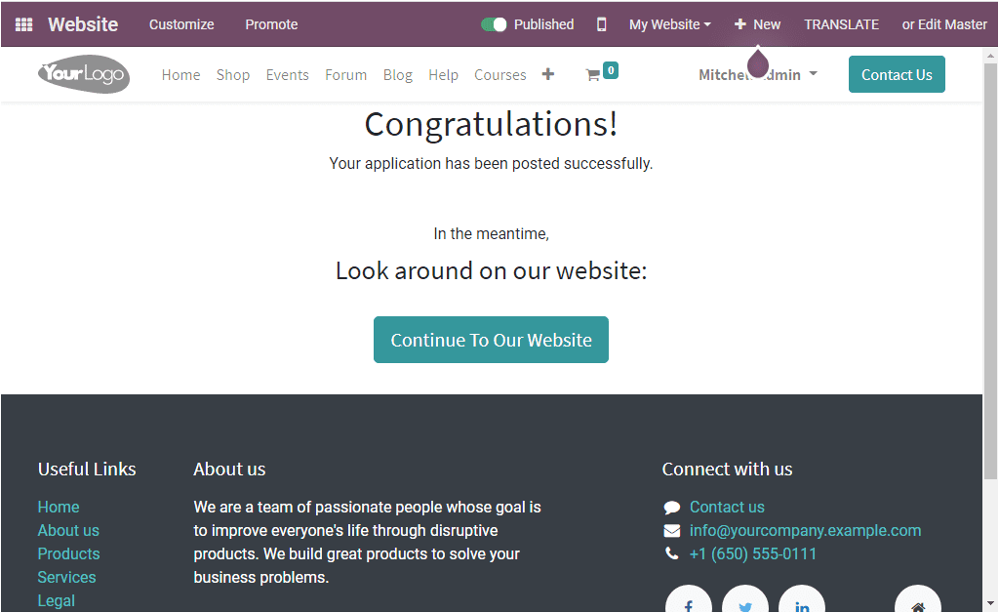Expand the My Website dropdown

tap(669, 24)
